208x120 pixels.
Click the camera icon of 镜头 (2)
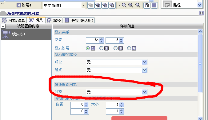click(x=6, y=34)
